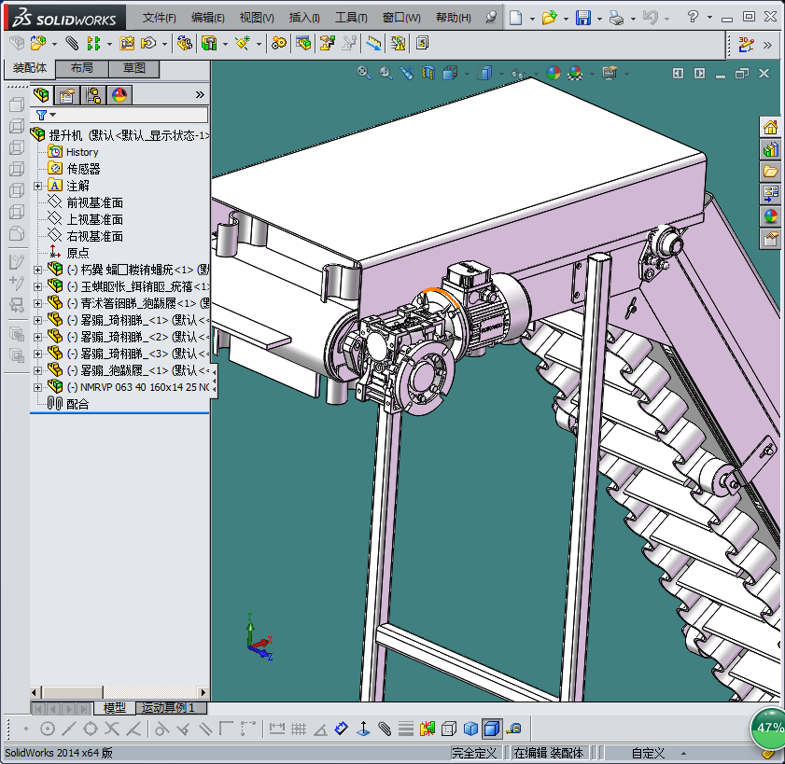
Task: Click the SolidWorks Resources home icon
Action: [x=770, y=127]
